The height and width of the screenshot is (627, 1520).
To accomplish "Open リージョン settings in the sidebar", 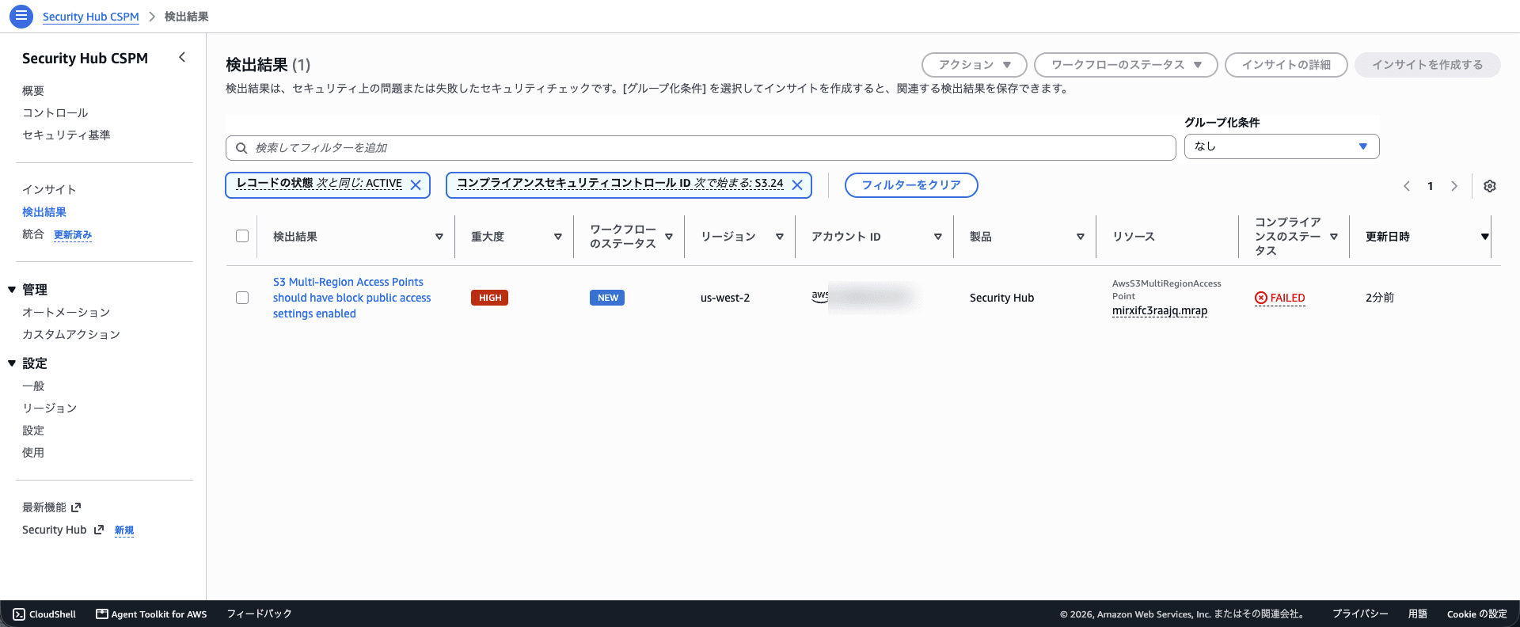I will (x=50, y=408).
